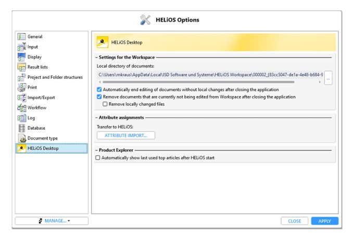354x235 pixels.
Task: Click the Print printer icon
Action: [21, 87]
